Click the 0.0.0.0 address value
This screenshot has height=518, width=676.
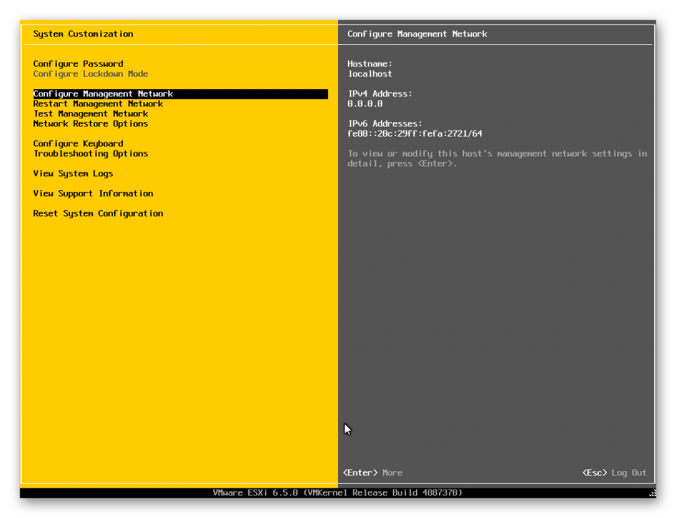click(365, 104)
